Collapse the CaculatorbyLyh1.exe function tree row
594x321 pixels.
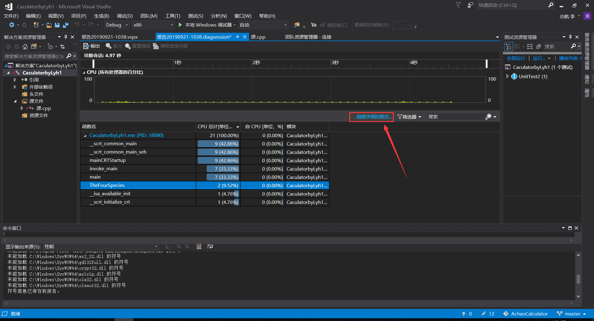click(85, 136)
